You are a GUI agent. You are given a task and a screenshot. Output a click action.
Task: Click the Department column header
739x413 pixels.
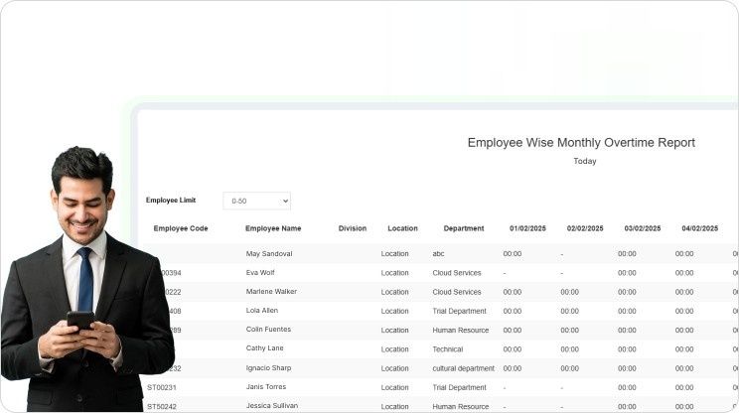point(464,228)
